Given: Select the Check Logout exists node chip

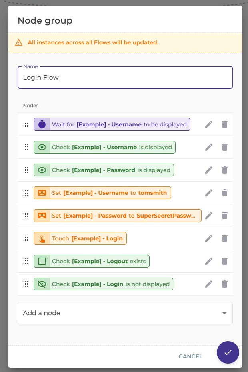Looking at the screenshot, I should [x=92, y=261].
